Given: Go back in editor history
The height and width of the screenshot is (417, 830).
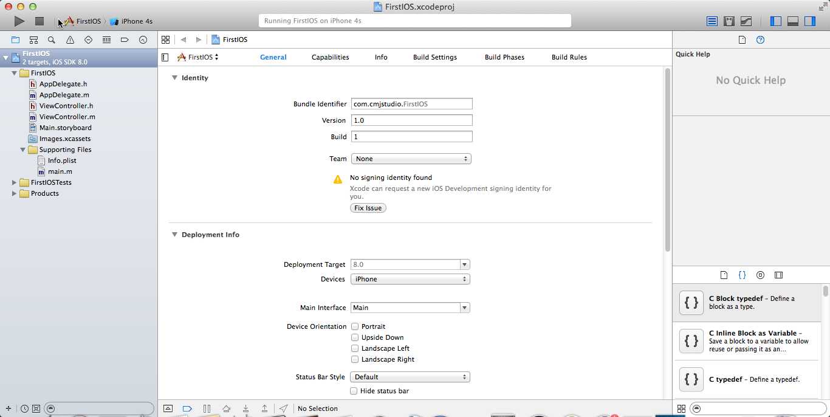Looking at the screenshot, I should [x=183, y=40].
